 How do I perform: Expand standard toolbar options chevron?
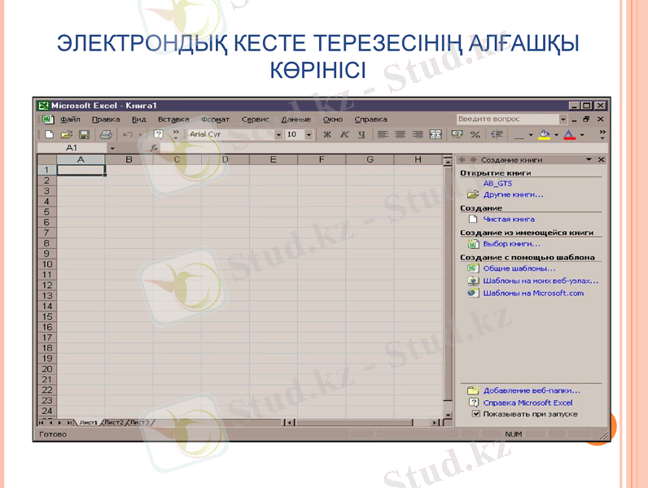pos(176,133)
